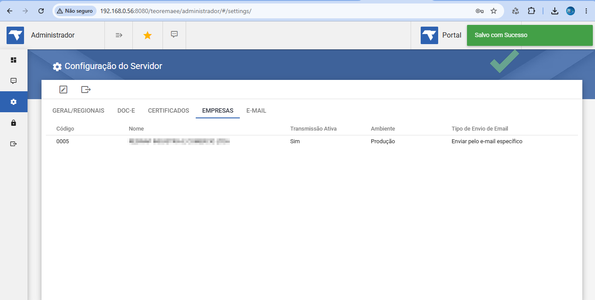Image resolution: width=595 pixels, height=300 pixels.
Task: Click the Ambiente column header
Action: point(383,129)
